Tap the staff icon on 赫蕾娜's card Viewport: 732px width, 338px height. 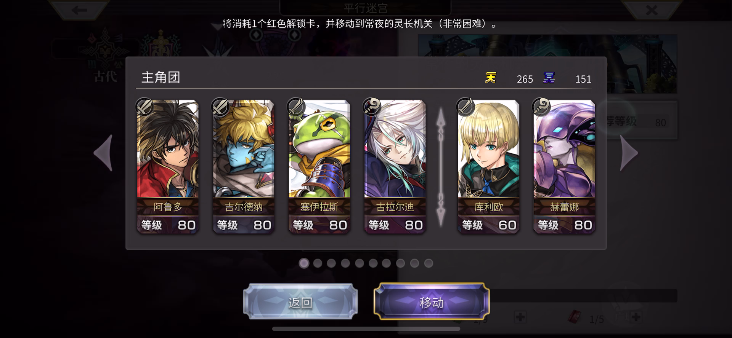(x=541, y=107)
